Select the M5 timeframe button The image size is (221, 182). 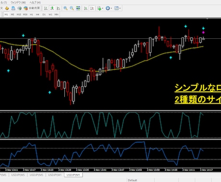[12, 14]
